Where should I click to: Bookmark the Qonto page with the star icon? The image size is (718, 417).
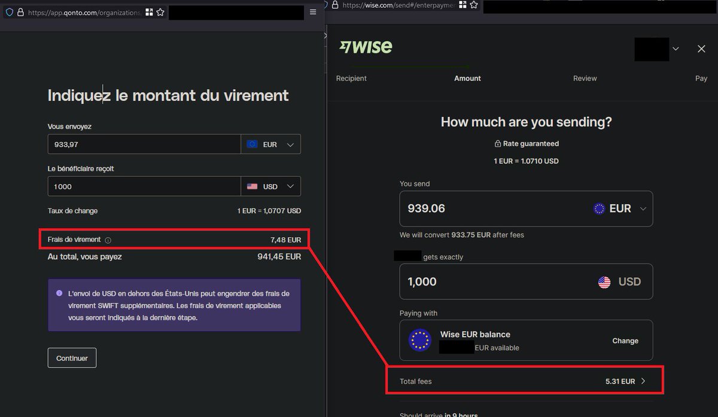160,12
